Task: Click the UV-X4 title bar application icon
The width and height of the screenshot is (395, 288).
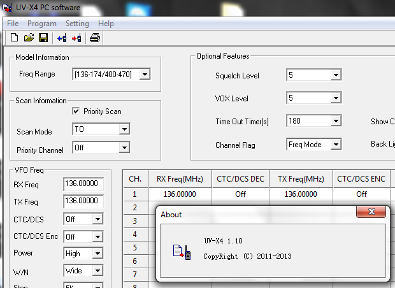Action: coord(7,7)
